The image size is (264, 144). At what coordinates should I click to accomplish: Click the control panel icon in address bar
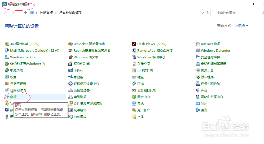click(32, 13)
